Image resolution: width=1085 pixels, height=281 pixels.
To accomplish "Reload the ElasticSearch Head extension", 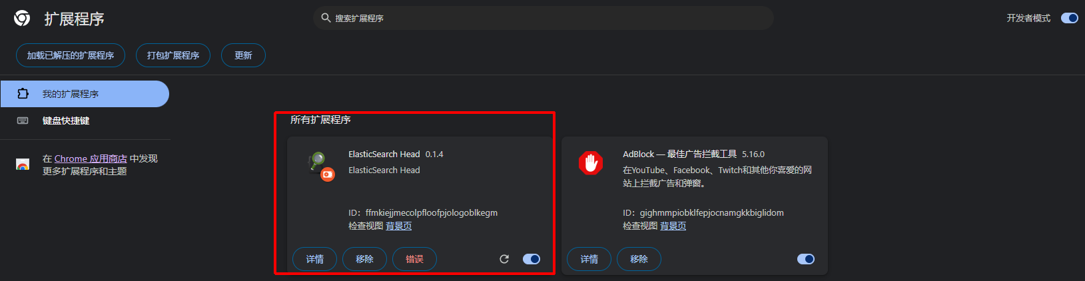I will coord(504,259).
